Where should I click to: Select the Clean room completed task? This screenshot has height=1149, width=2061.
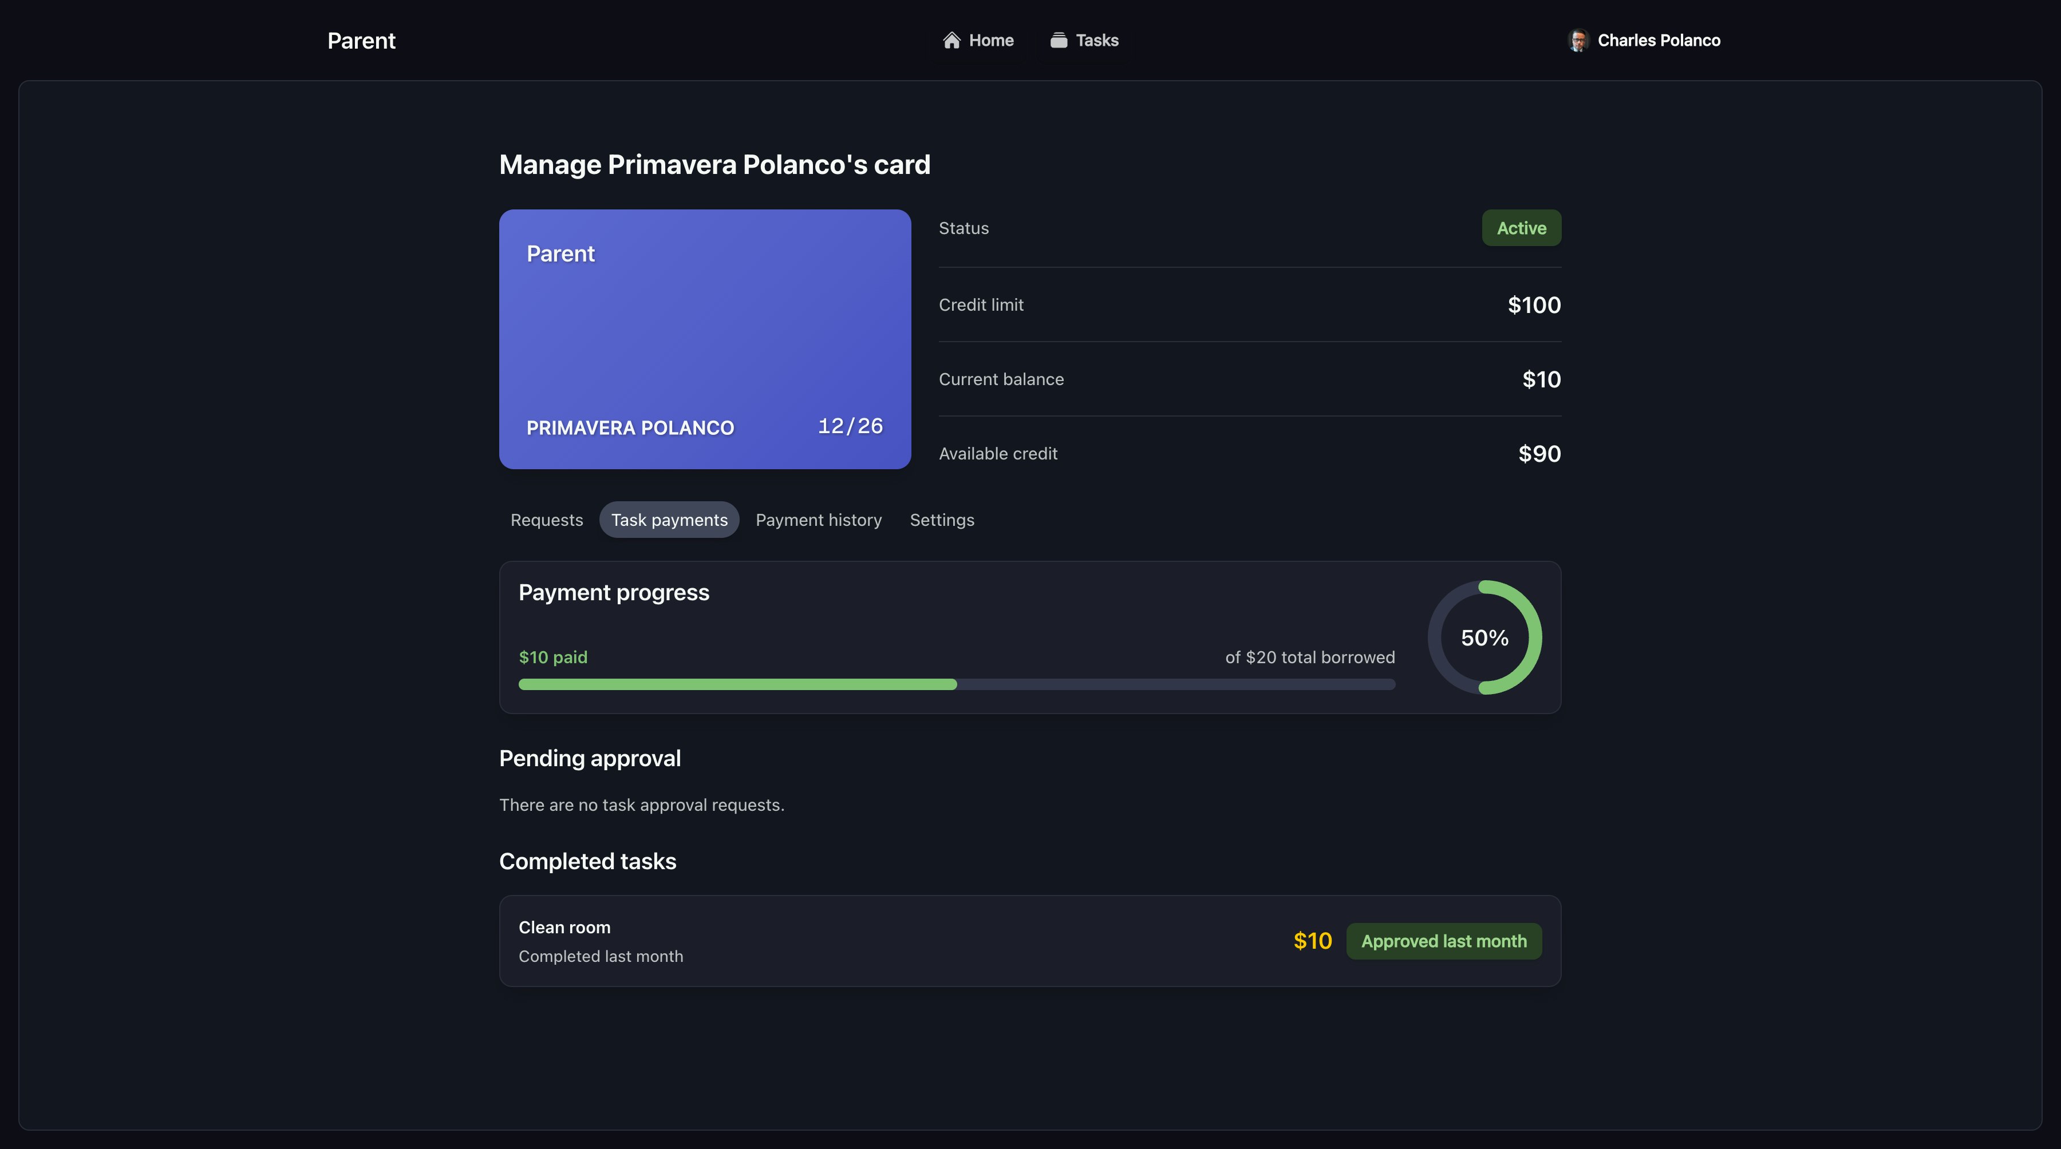point(1030,941)
